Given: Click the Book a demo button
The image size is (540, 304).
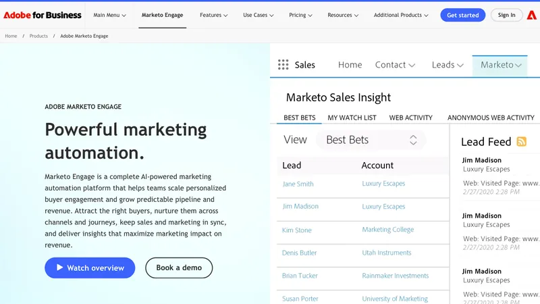Looking at the screenshot, I should coord(179,268).
